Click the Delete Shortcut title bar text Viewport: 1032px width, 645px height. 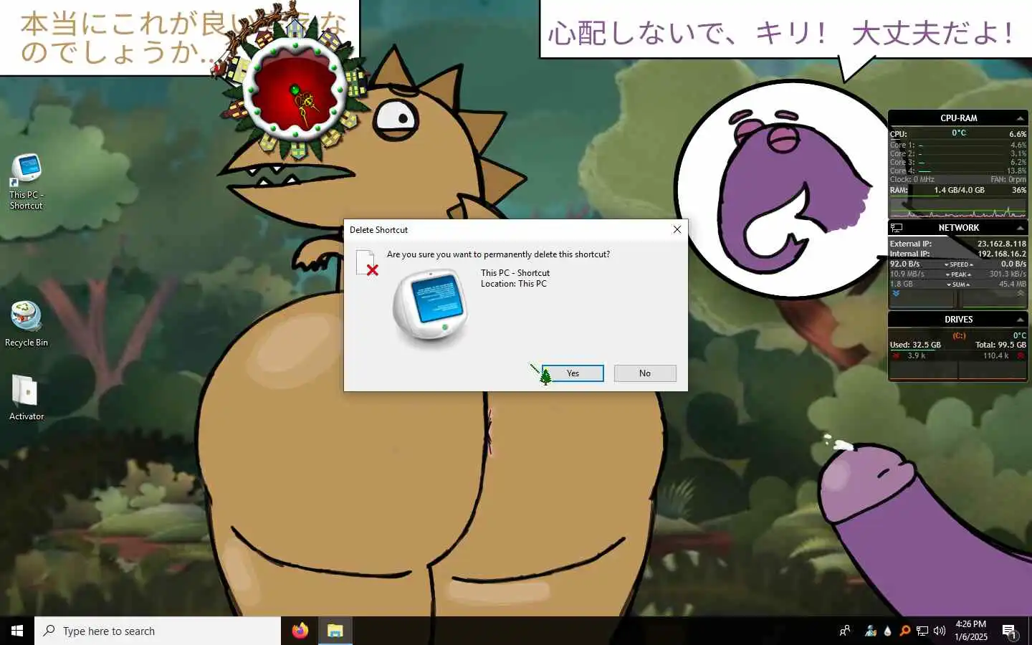point(378,230)
